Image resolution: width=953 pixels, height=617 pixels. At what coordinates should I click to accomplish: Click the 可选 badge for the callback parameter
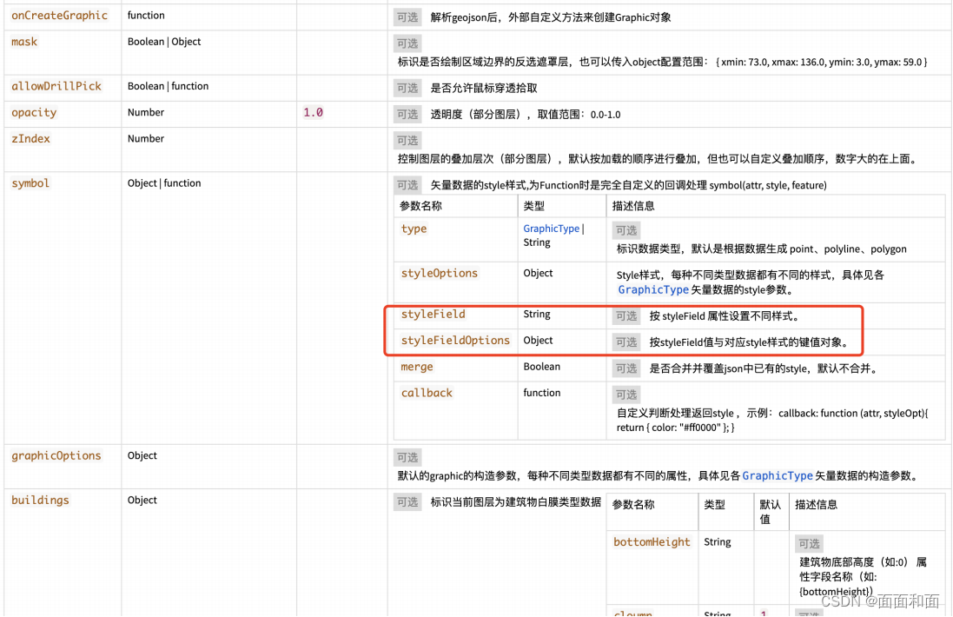point(625,394)
